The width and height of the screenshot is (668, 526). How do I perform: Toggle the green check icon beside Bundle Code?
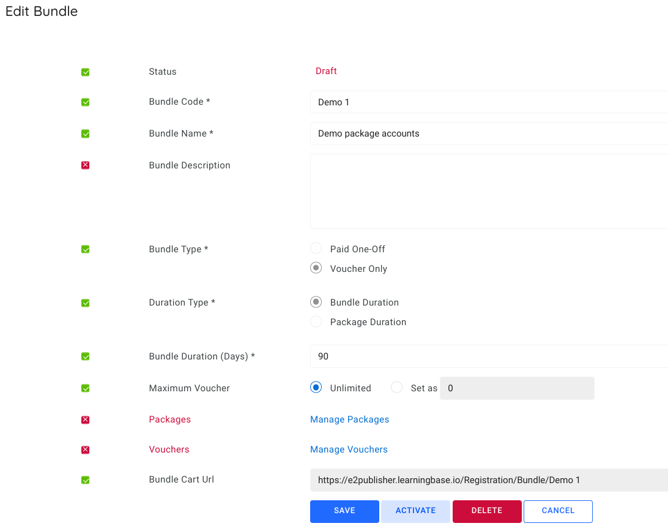pos(85,102)
